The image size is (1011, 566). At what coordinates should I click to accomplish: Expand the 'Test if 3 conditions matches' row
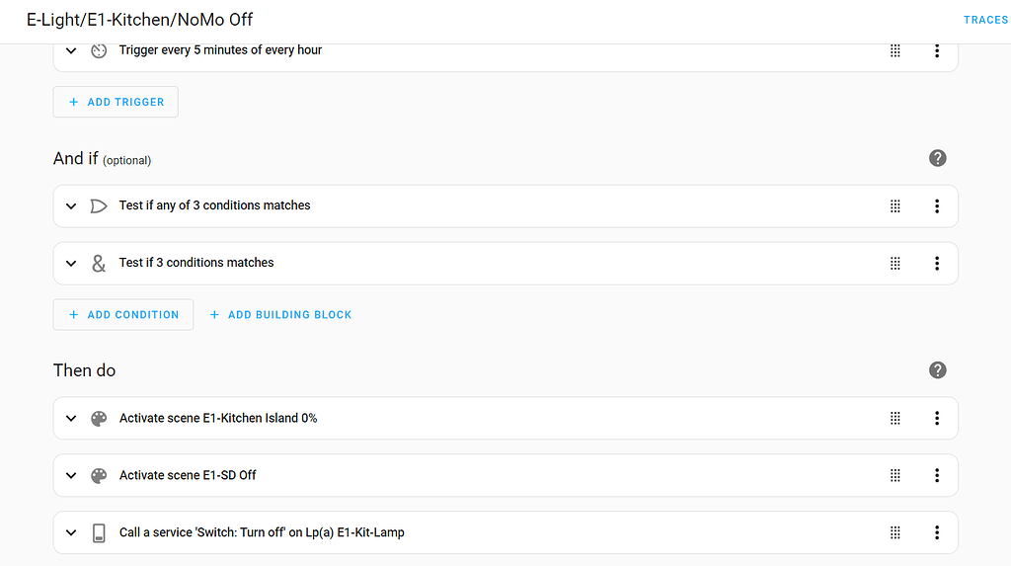pyautogui.click(x=71, y=264)
